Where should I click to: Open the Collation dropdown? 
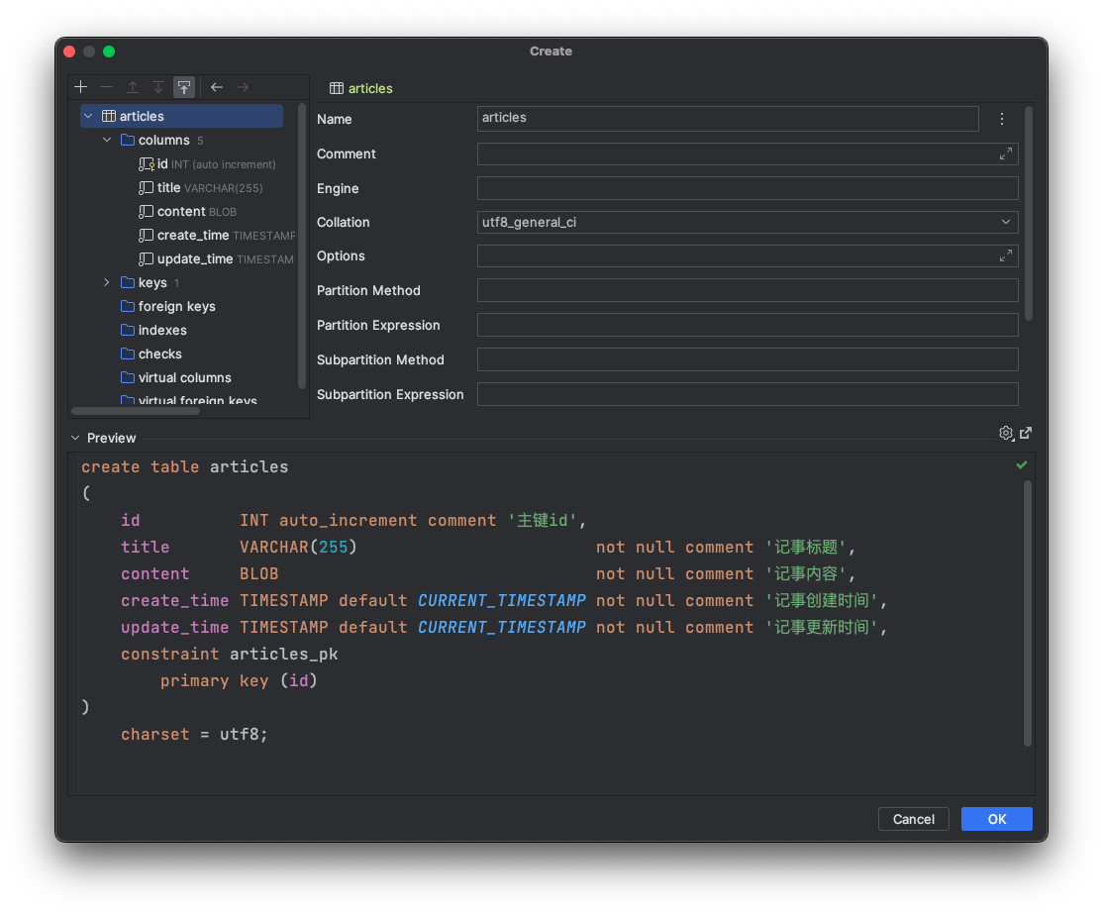click(x=1006, y=223)
